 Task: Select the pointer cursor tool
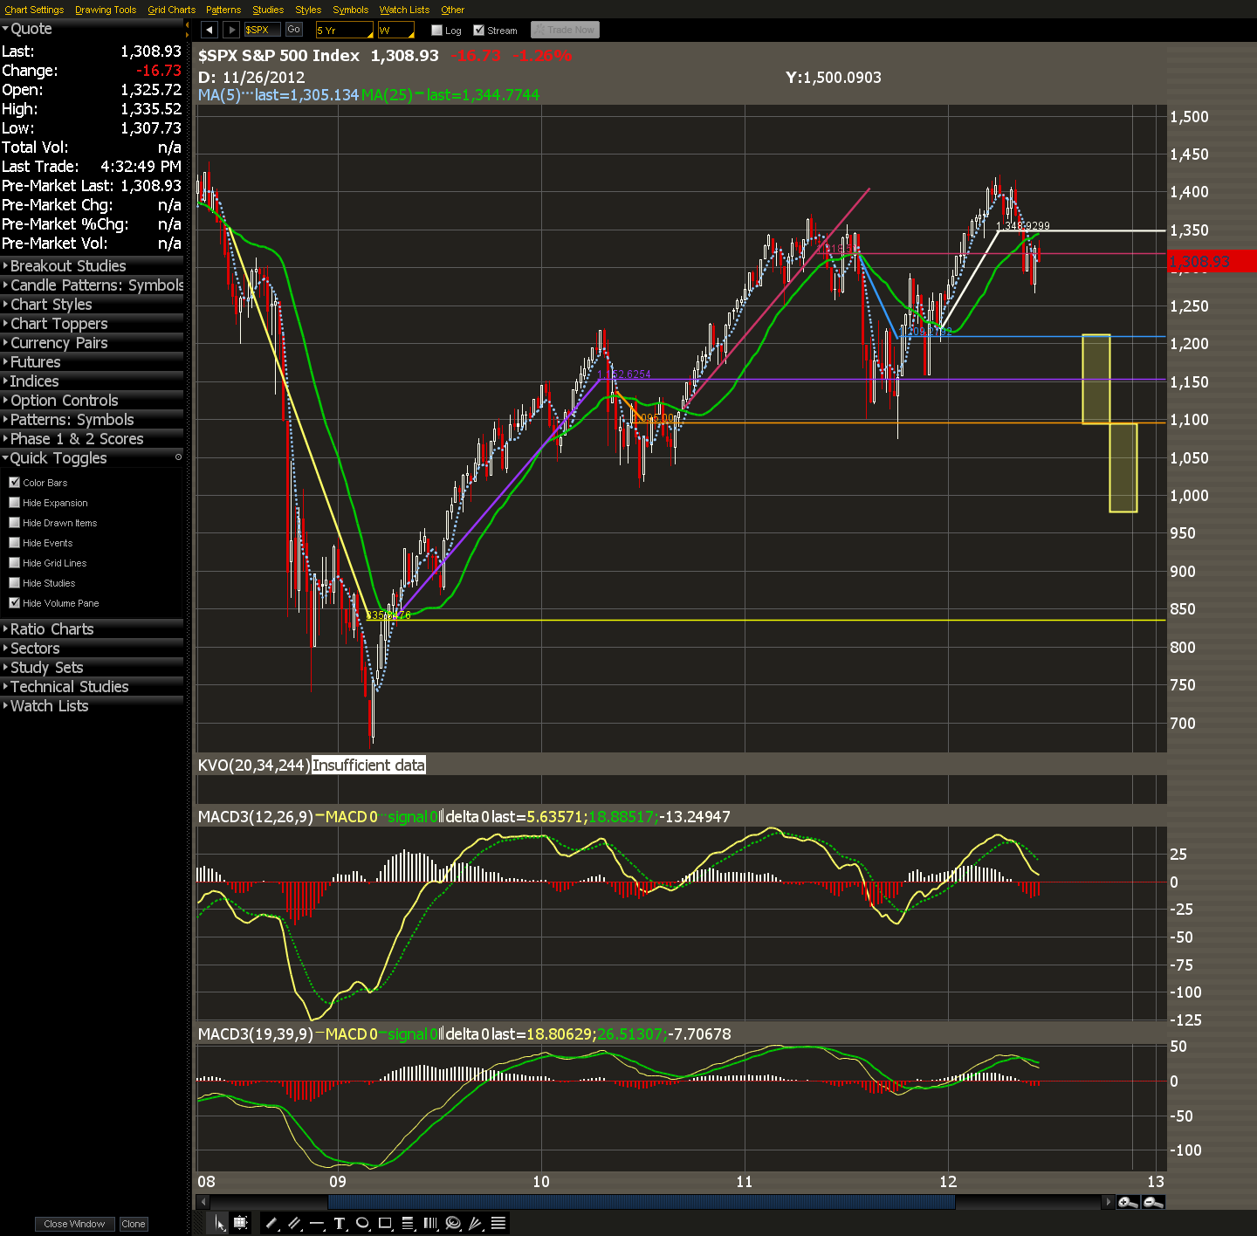pyautogui.click(x=219, y=1224)
